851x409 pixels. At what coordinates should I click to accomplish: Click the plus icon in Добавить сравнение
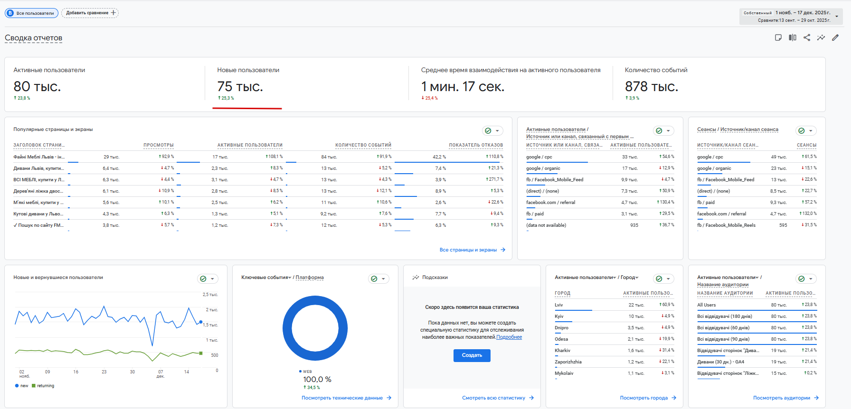click(113, 13)
